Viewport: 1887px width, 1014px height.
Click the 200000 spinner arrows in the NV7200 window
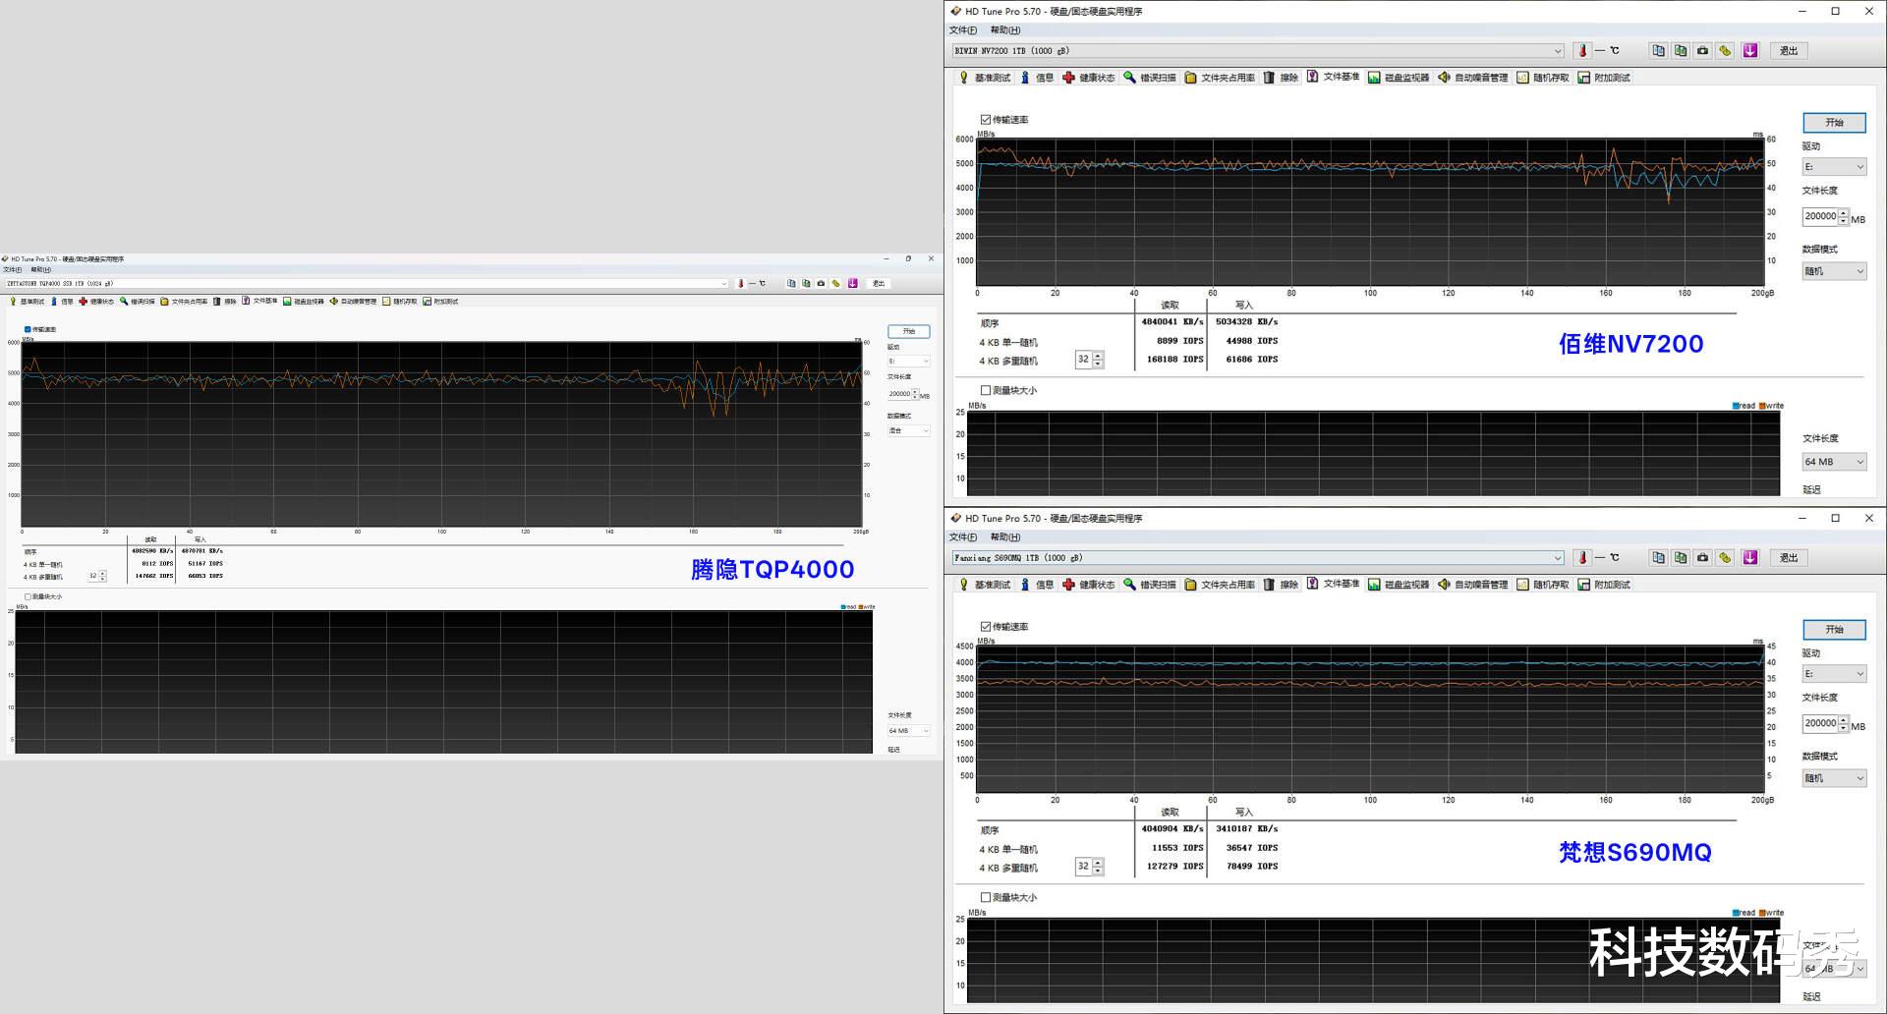click(1844, 217)
